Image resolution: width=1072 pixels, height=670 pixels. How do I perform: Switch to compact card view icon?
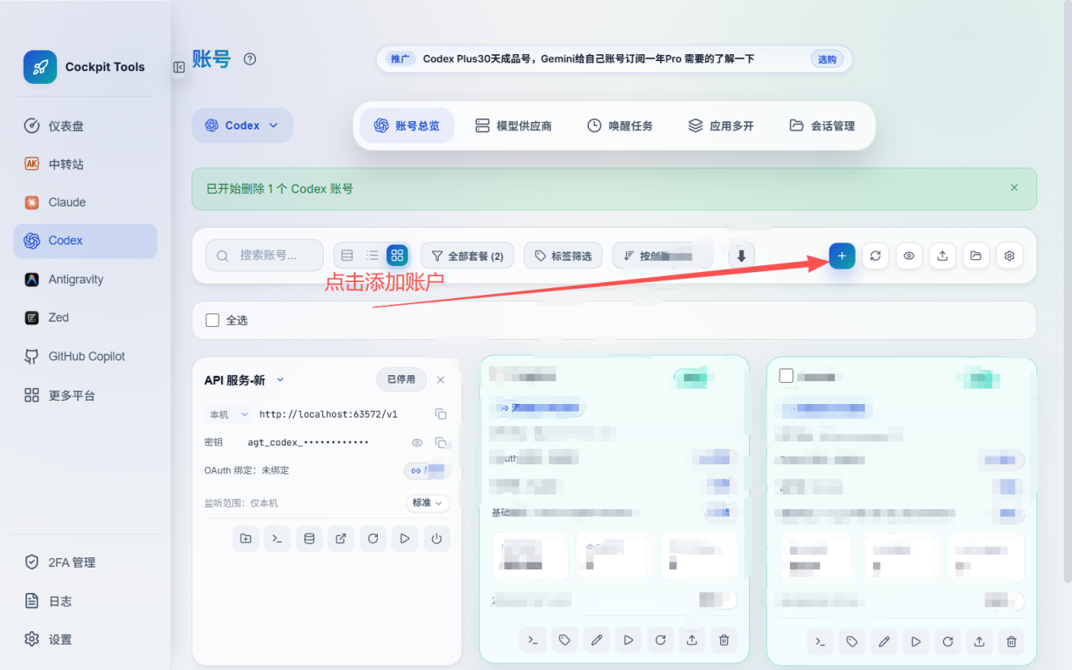(347, 255)
